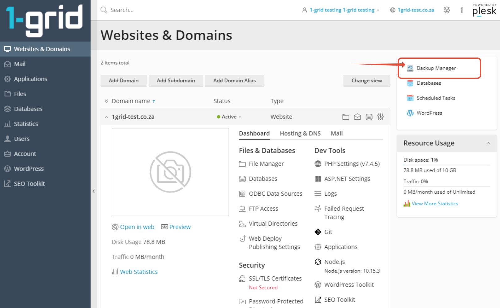Collapse the Resource Usage panel
Screen dimensions: 500x308
tap(488, 143)
